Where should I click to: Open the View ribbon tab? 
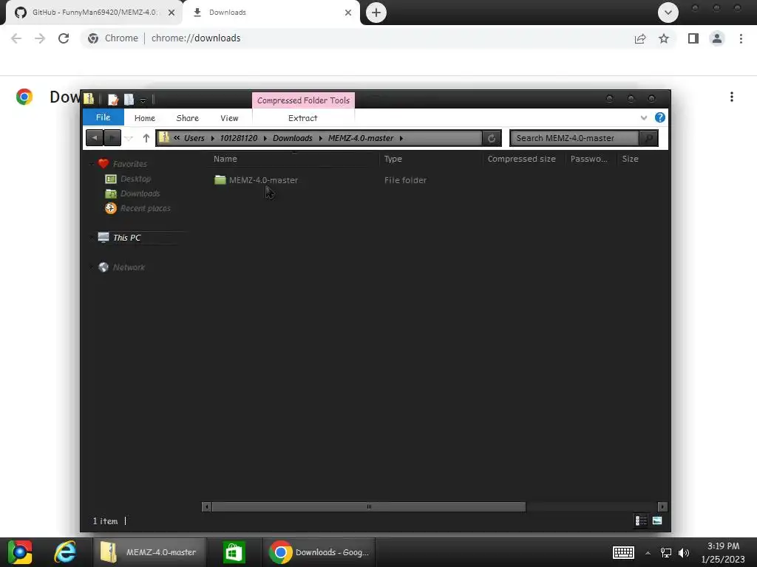pos(229,117)
